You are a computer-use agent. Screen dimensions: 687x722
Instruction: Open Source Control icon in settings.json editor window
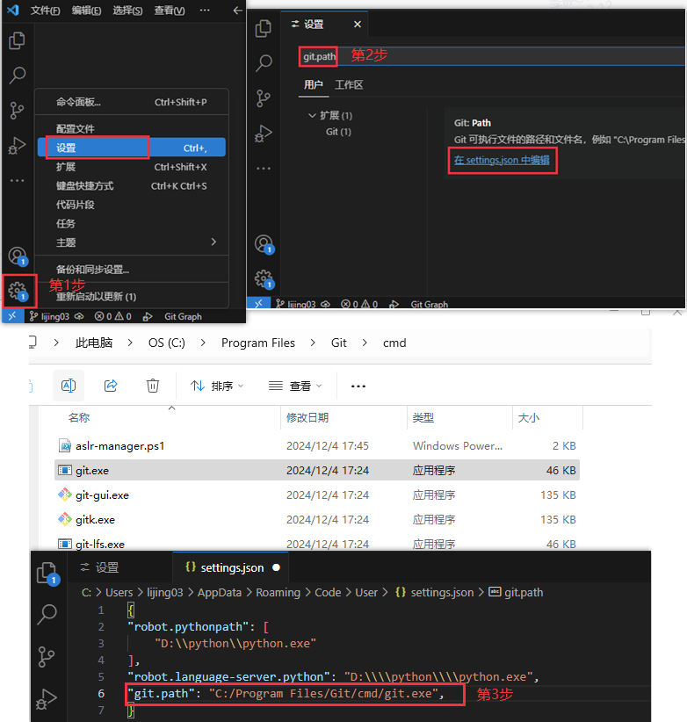click(47, 657)
